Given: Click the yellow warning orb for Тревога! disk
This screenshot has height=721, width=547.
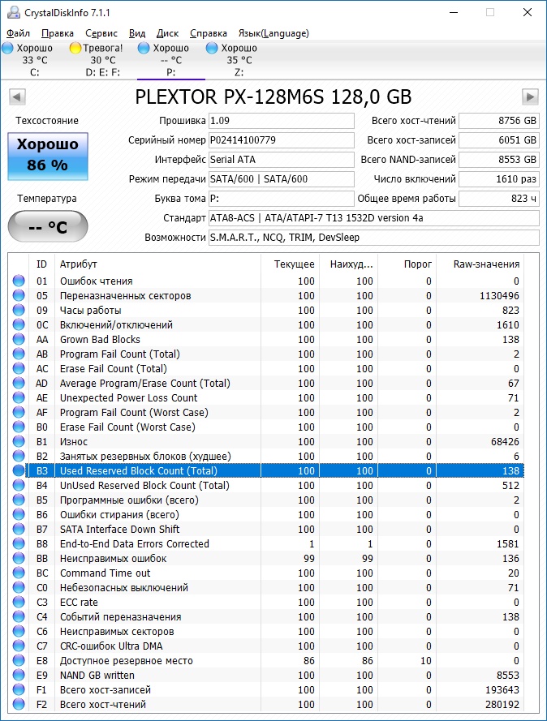Looking at the screenshot, I should point(75,48).
